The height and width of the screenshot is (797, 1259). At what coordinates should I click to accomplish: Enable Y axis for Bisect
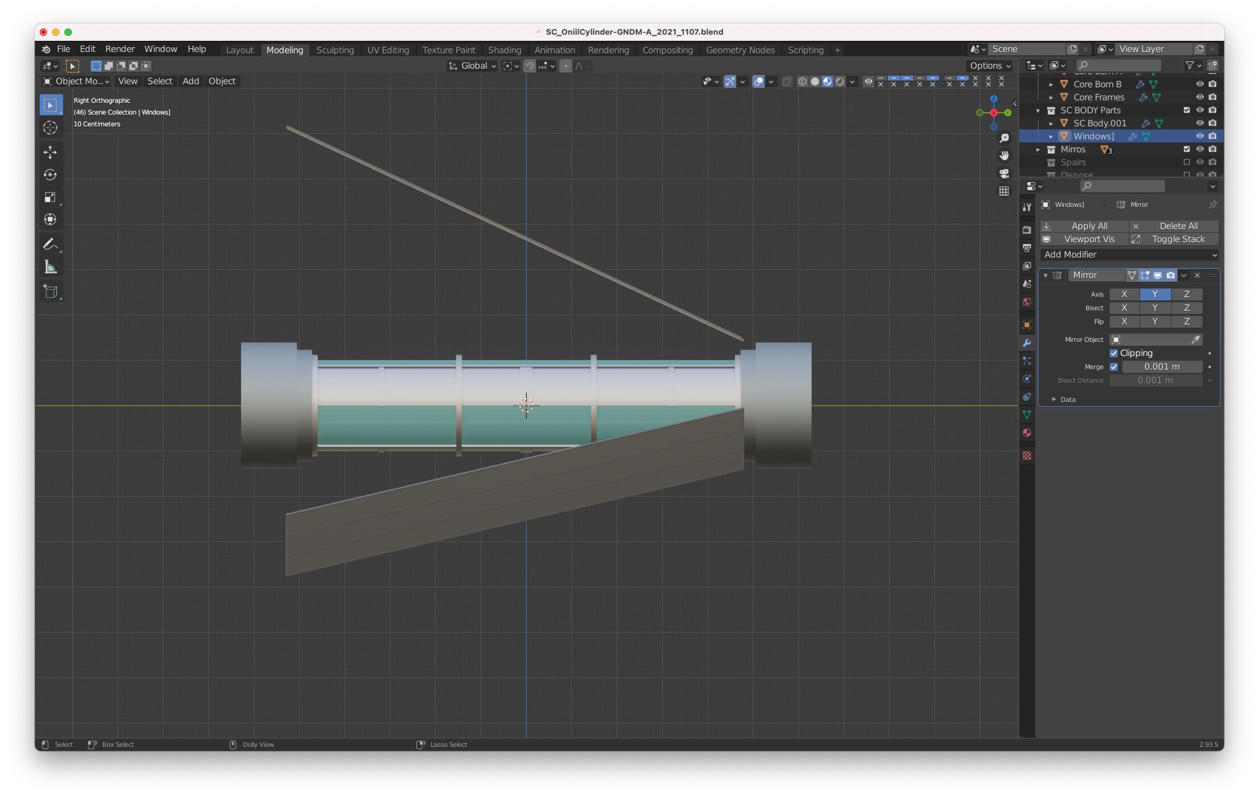1155,308
